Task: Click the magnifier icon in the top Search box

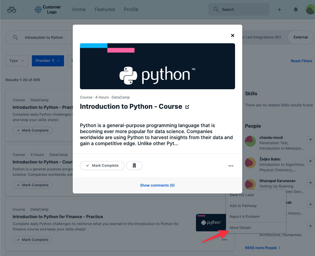Action: click(216, 9)
